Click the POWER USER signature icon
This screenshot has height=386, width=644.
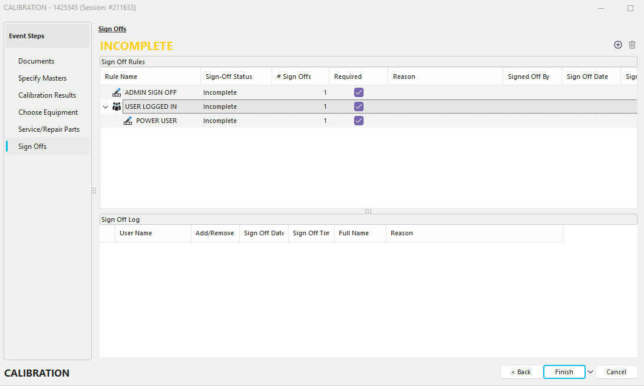(x=128, y=121)
